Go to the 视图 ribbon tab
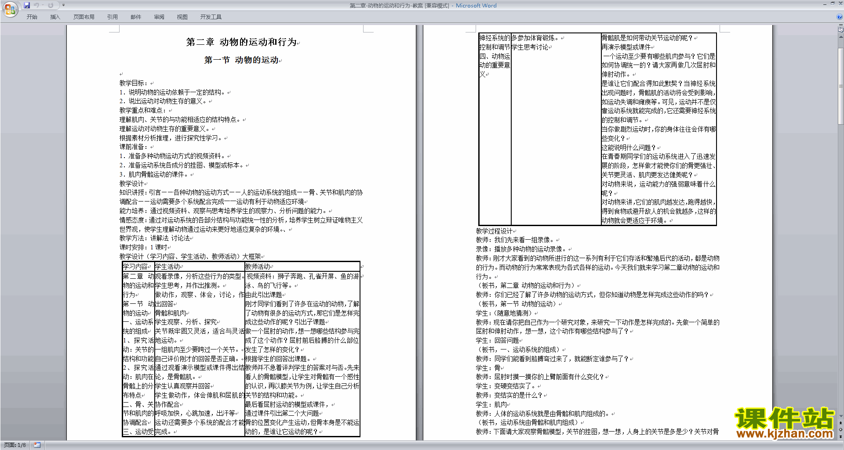Image resolution: width=844 pixels, height=450 pixels. (x=182, y=17)
